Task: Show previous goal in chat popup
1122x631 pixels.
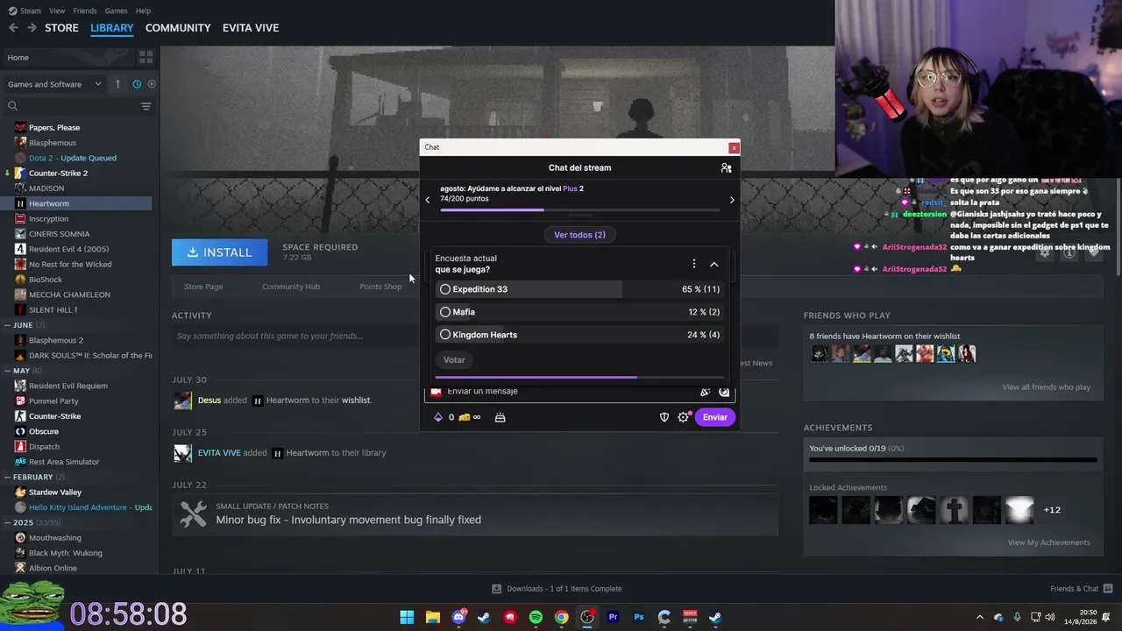Action: (428, 200)
